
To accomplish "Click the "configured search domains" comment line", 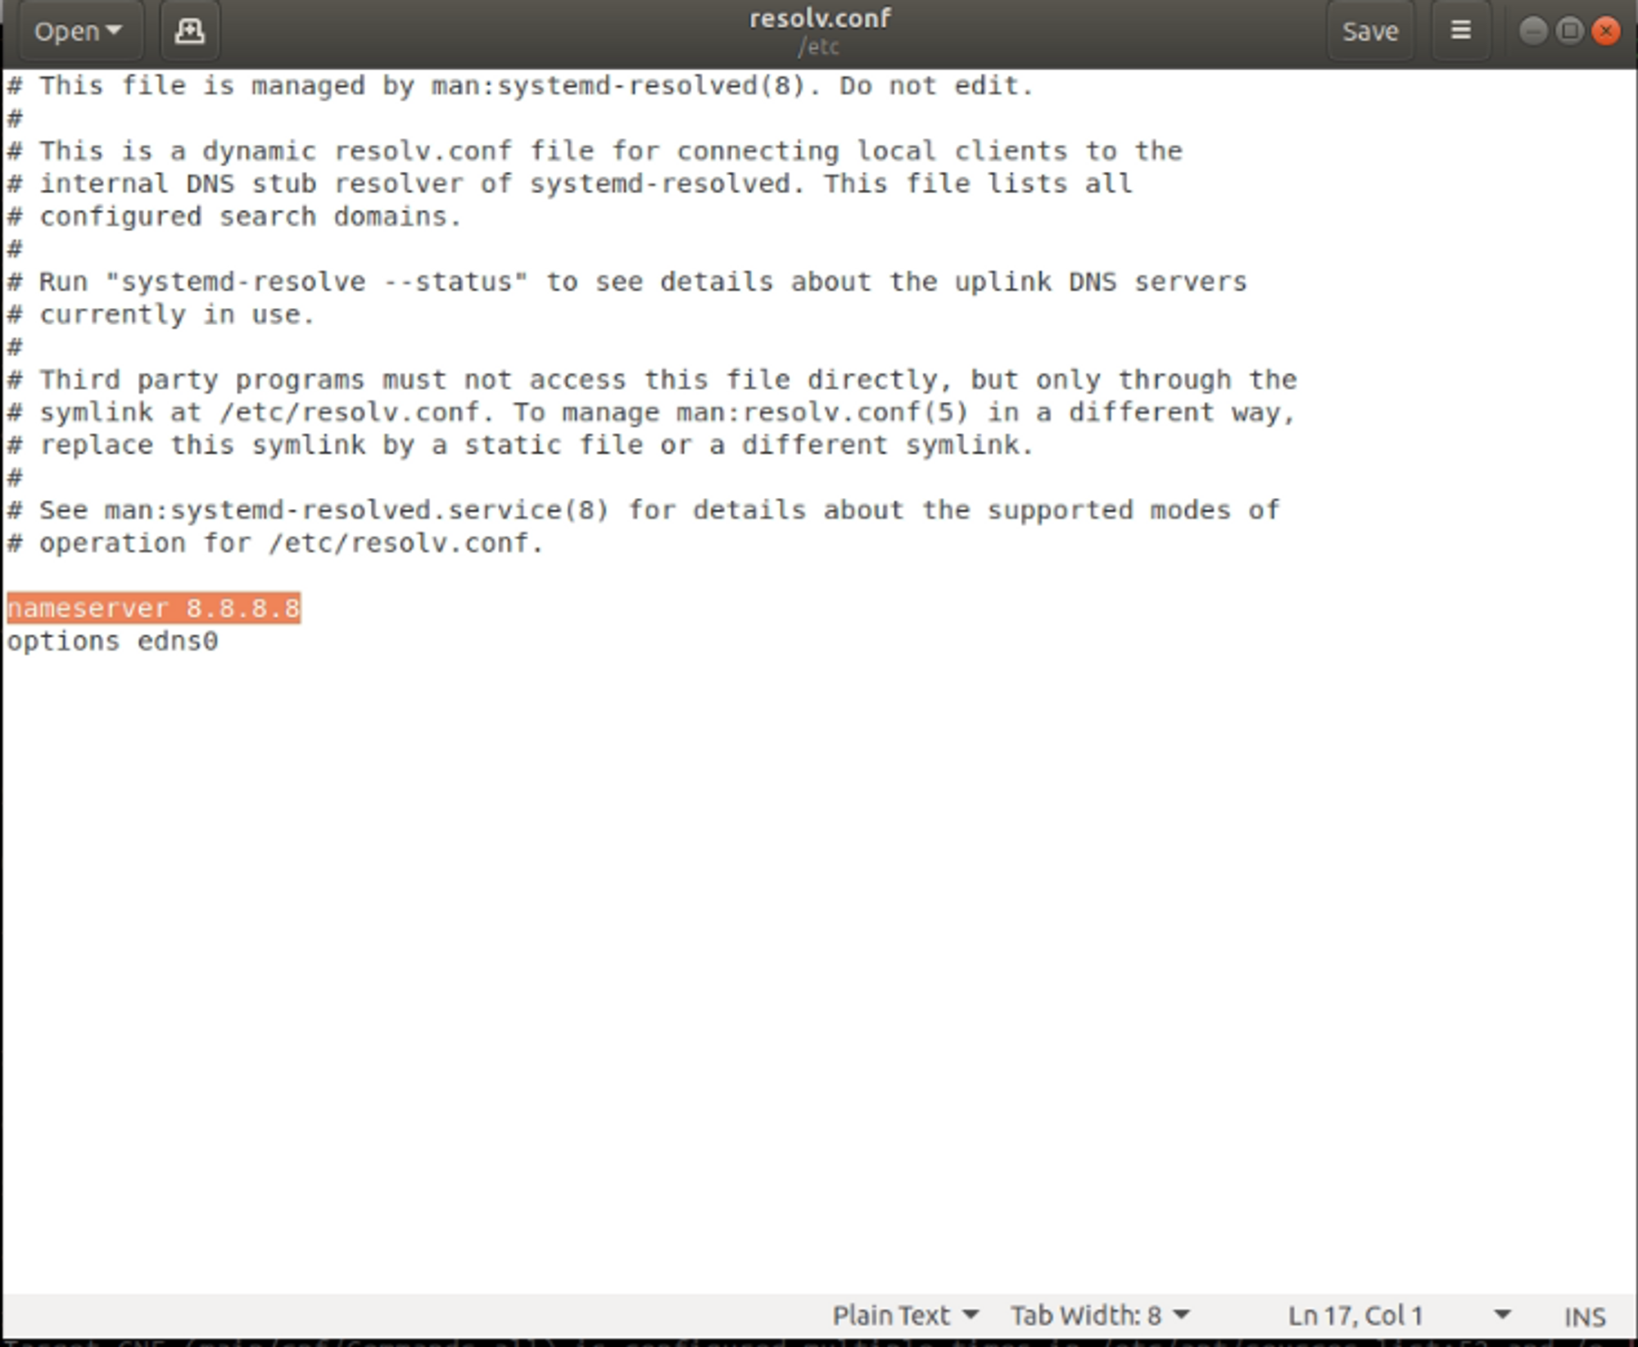I will pos(250,217).
